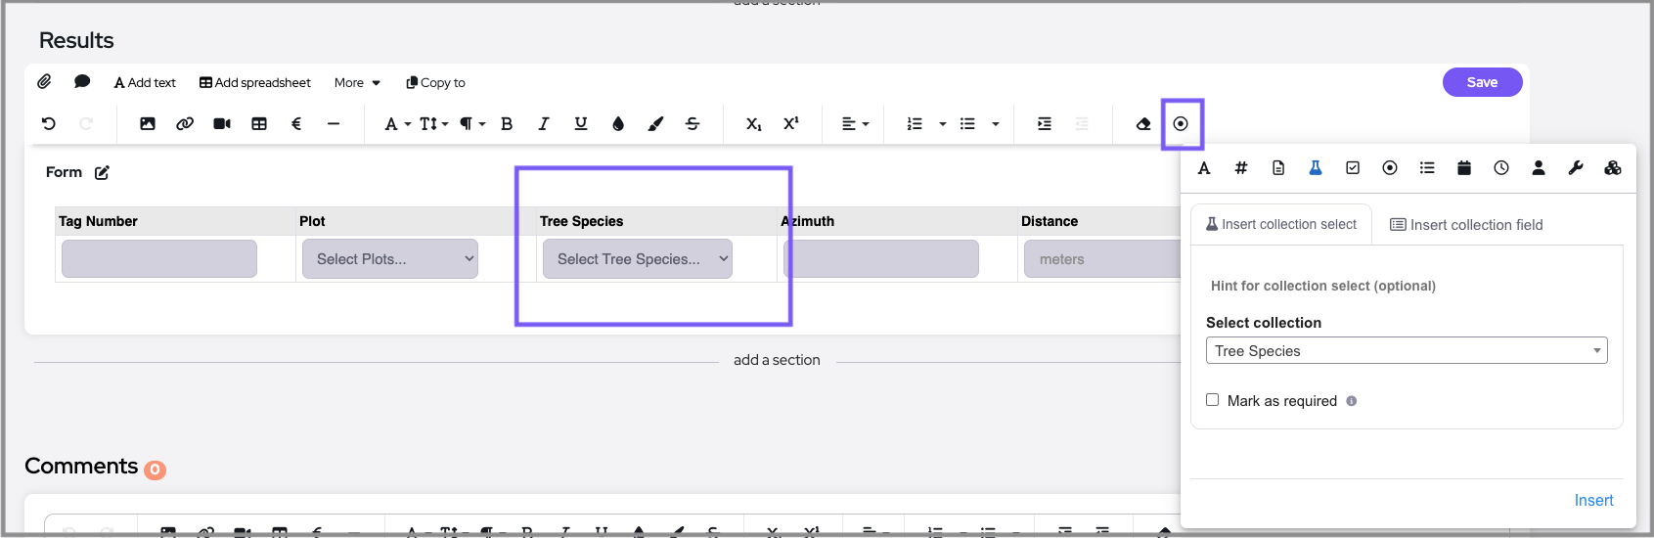Viewport: 1654px width, 538px height.
Task: Open the More menu dropdown
Action: tap(357, 83)
